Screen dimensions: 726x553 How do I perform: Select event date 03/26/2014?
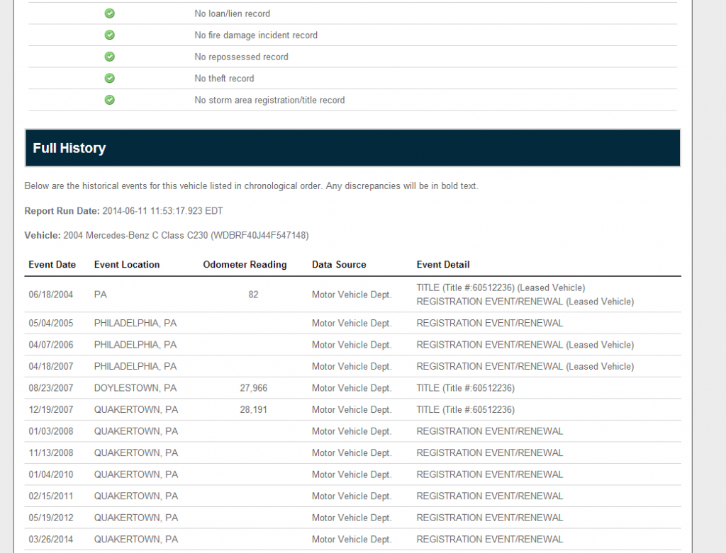[x=51, y=539]
